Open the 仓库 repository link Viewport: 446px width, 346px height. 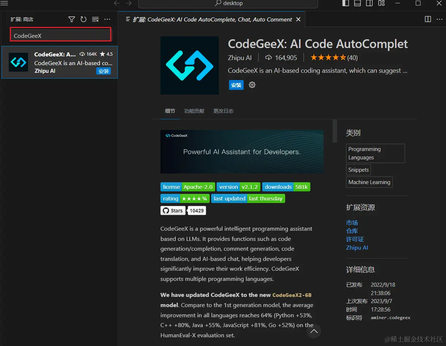click(x=352, y=231)
